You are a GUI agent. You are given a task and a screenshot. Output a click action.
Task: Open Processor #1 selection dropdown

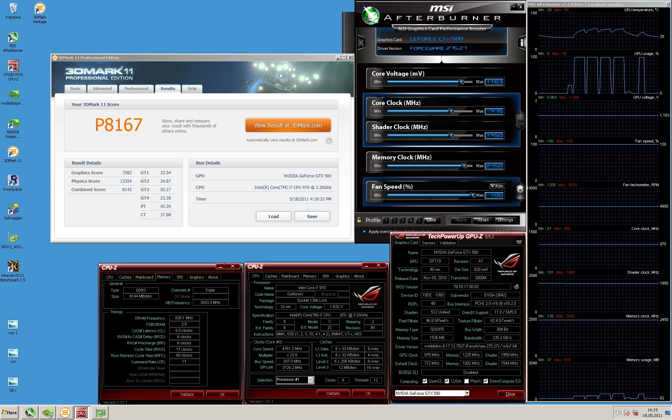[310, 380]
